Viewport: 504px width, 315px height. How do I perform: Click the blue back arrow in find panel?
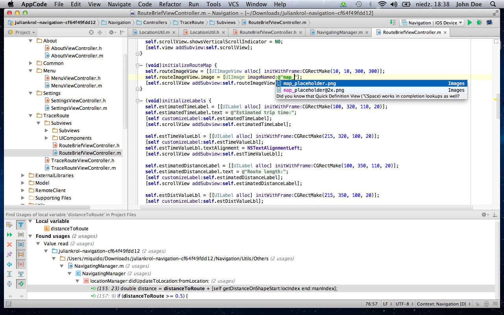pos(9,264)
